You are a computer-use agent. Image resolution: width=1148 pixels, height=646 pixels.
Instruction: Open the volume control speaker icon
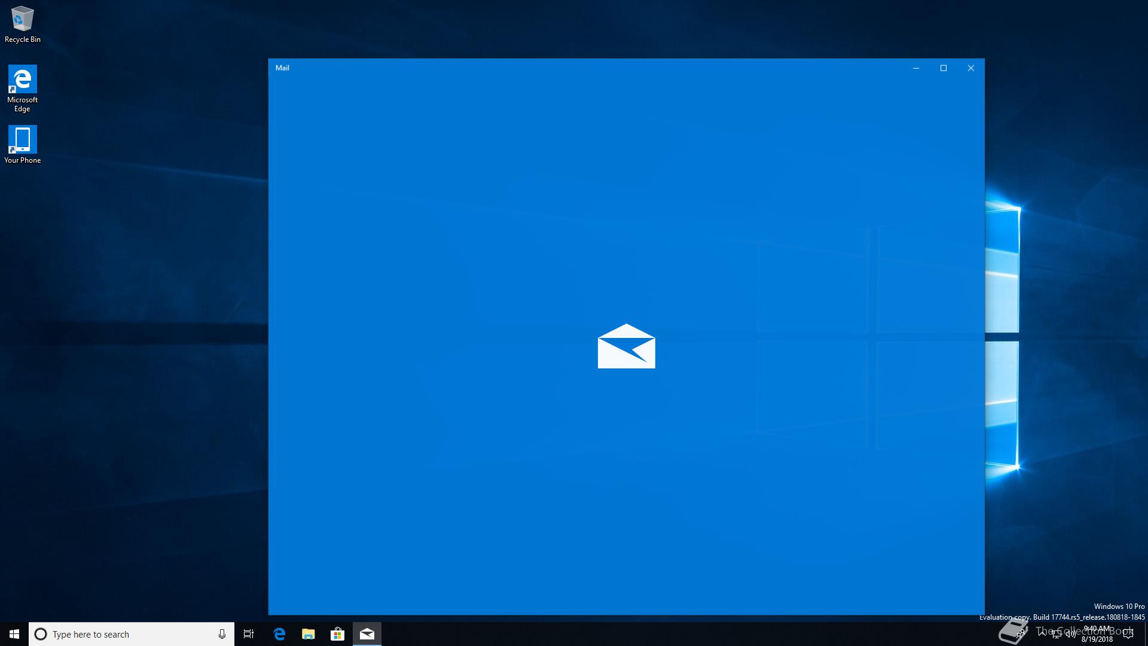[1070, 634]
